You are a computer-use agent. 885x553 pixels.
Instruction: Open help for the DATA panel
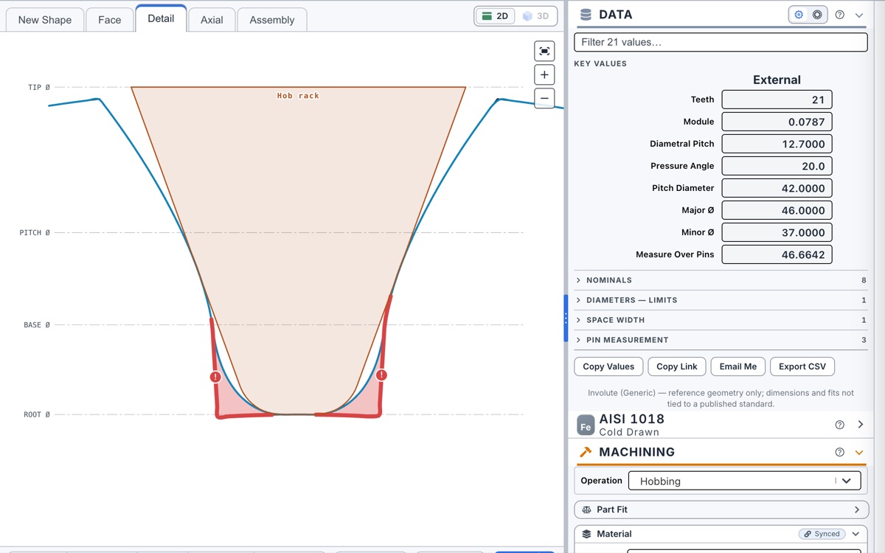pos(839,15)
